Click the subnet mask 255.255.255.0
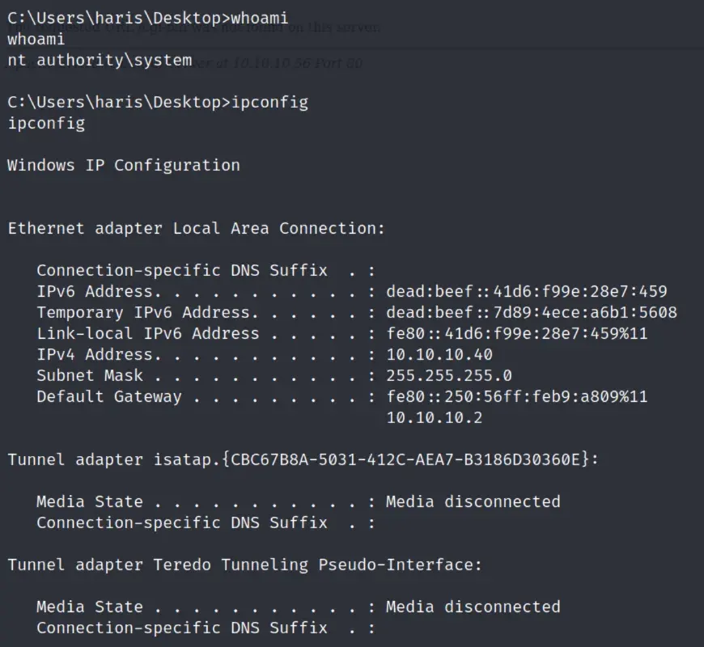 (448, 375)
